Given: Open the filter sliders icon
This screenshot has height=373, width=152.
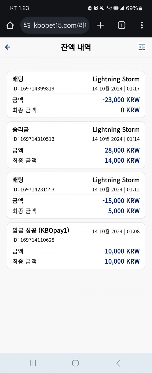Looking at the screenshot, I should [x=142, y=47].
